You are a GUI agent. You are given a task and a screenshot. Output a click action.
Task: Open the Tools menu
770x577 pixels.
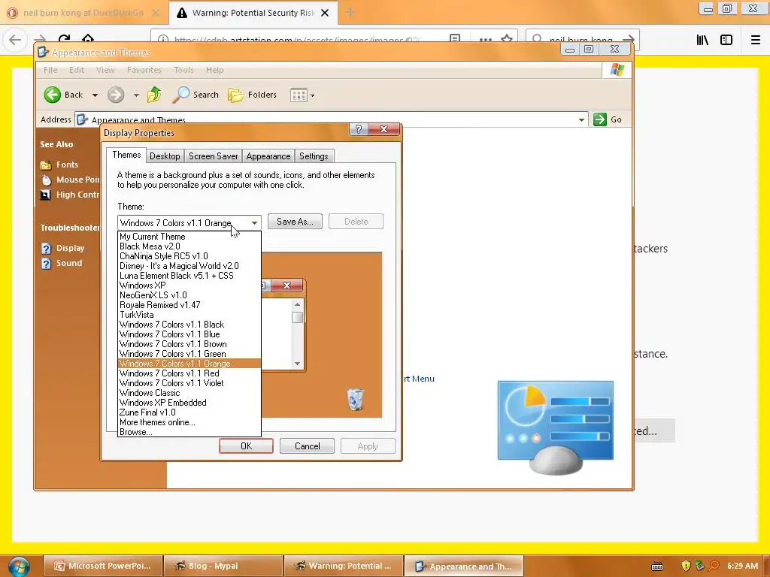(x=183, y=70)
